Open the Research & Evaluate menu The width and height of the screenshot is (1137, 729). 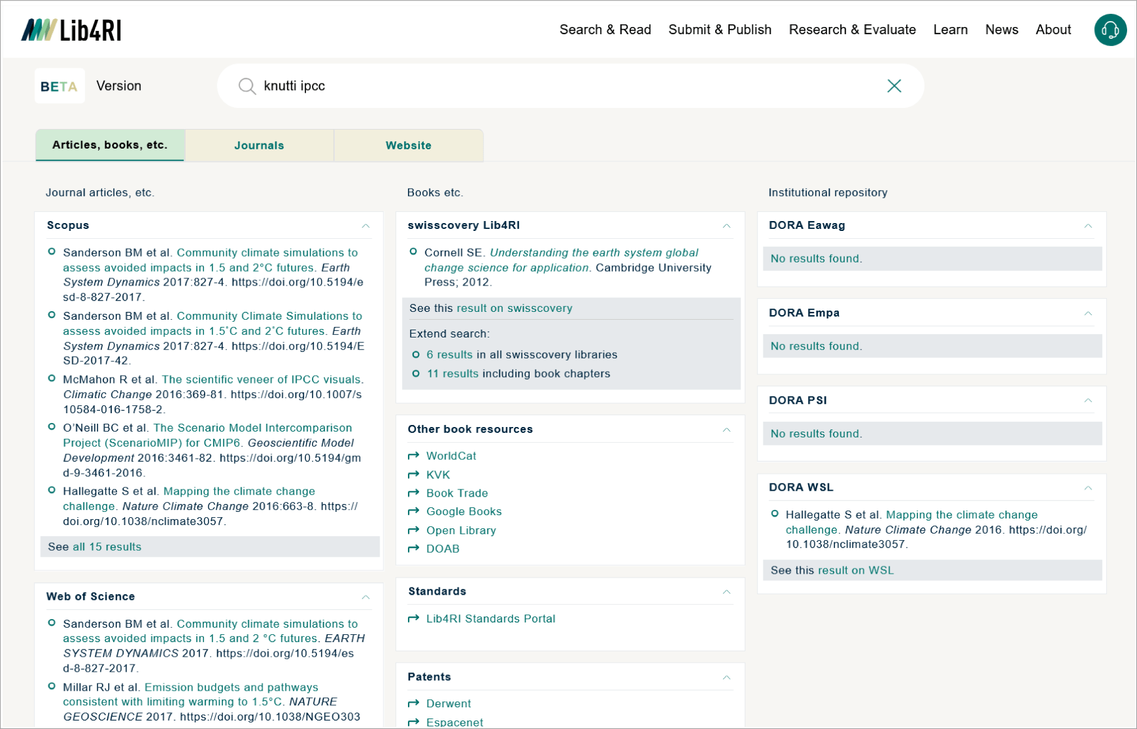(x=852, y=30)
